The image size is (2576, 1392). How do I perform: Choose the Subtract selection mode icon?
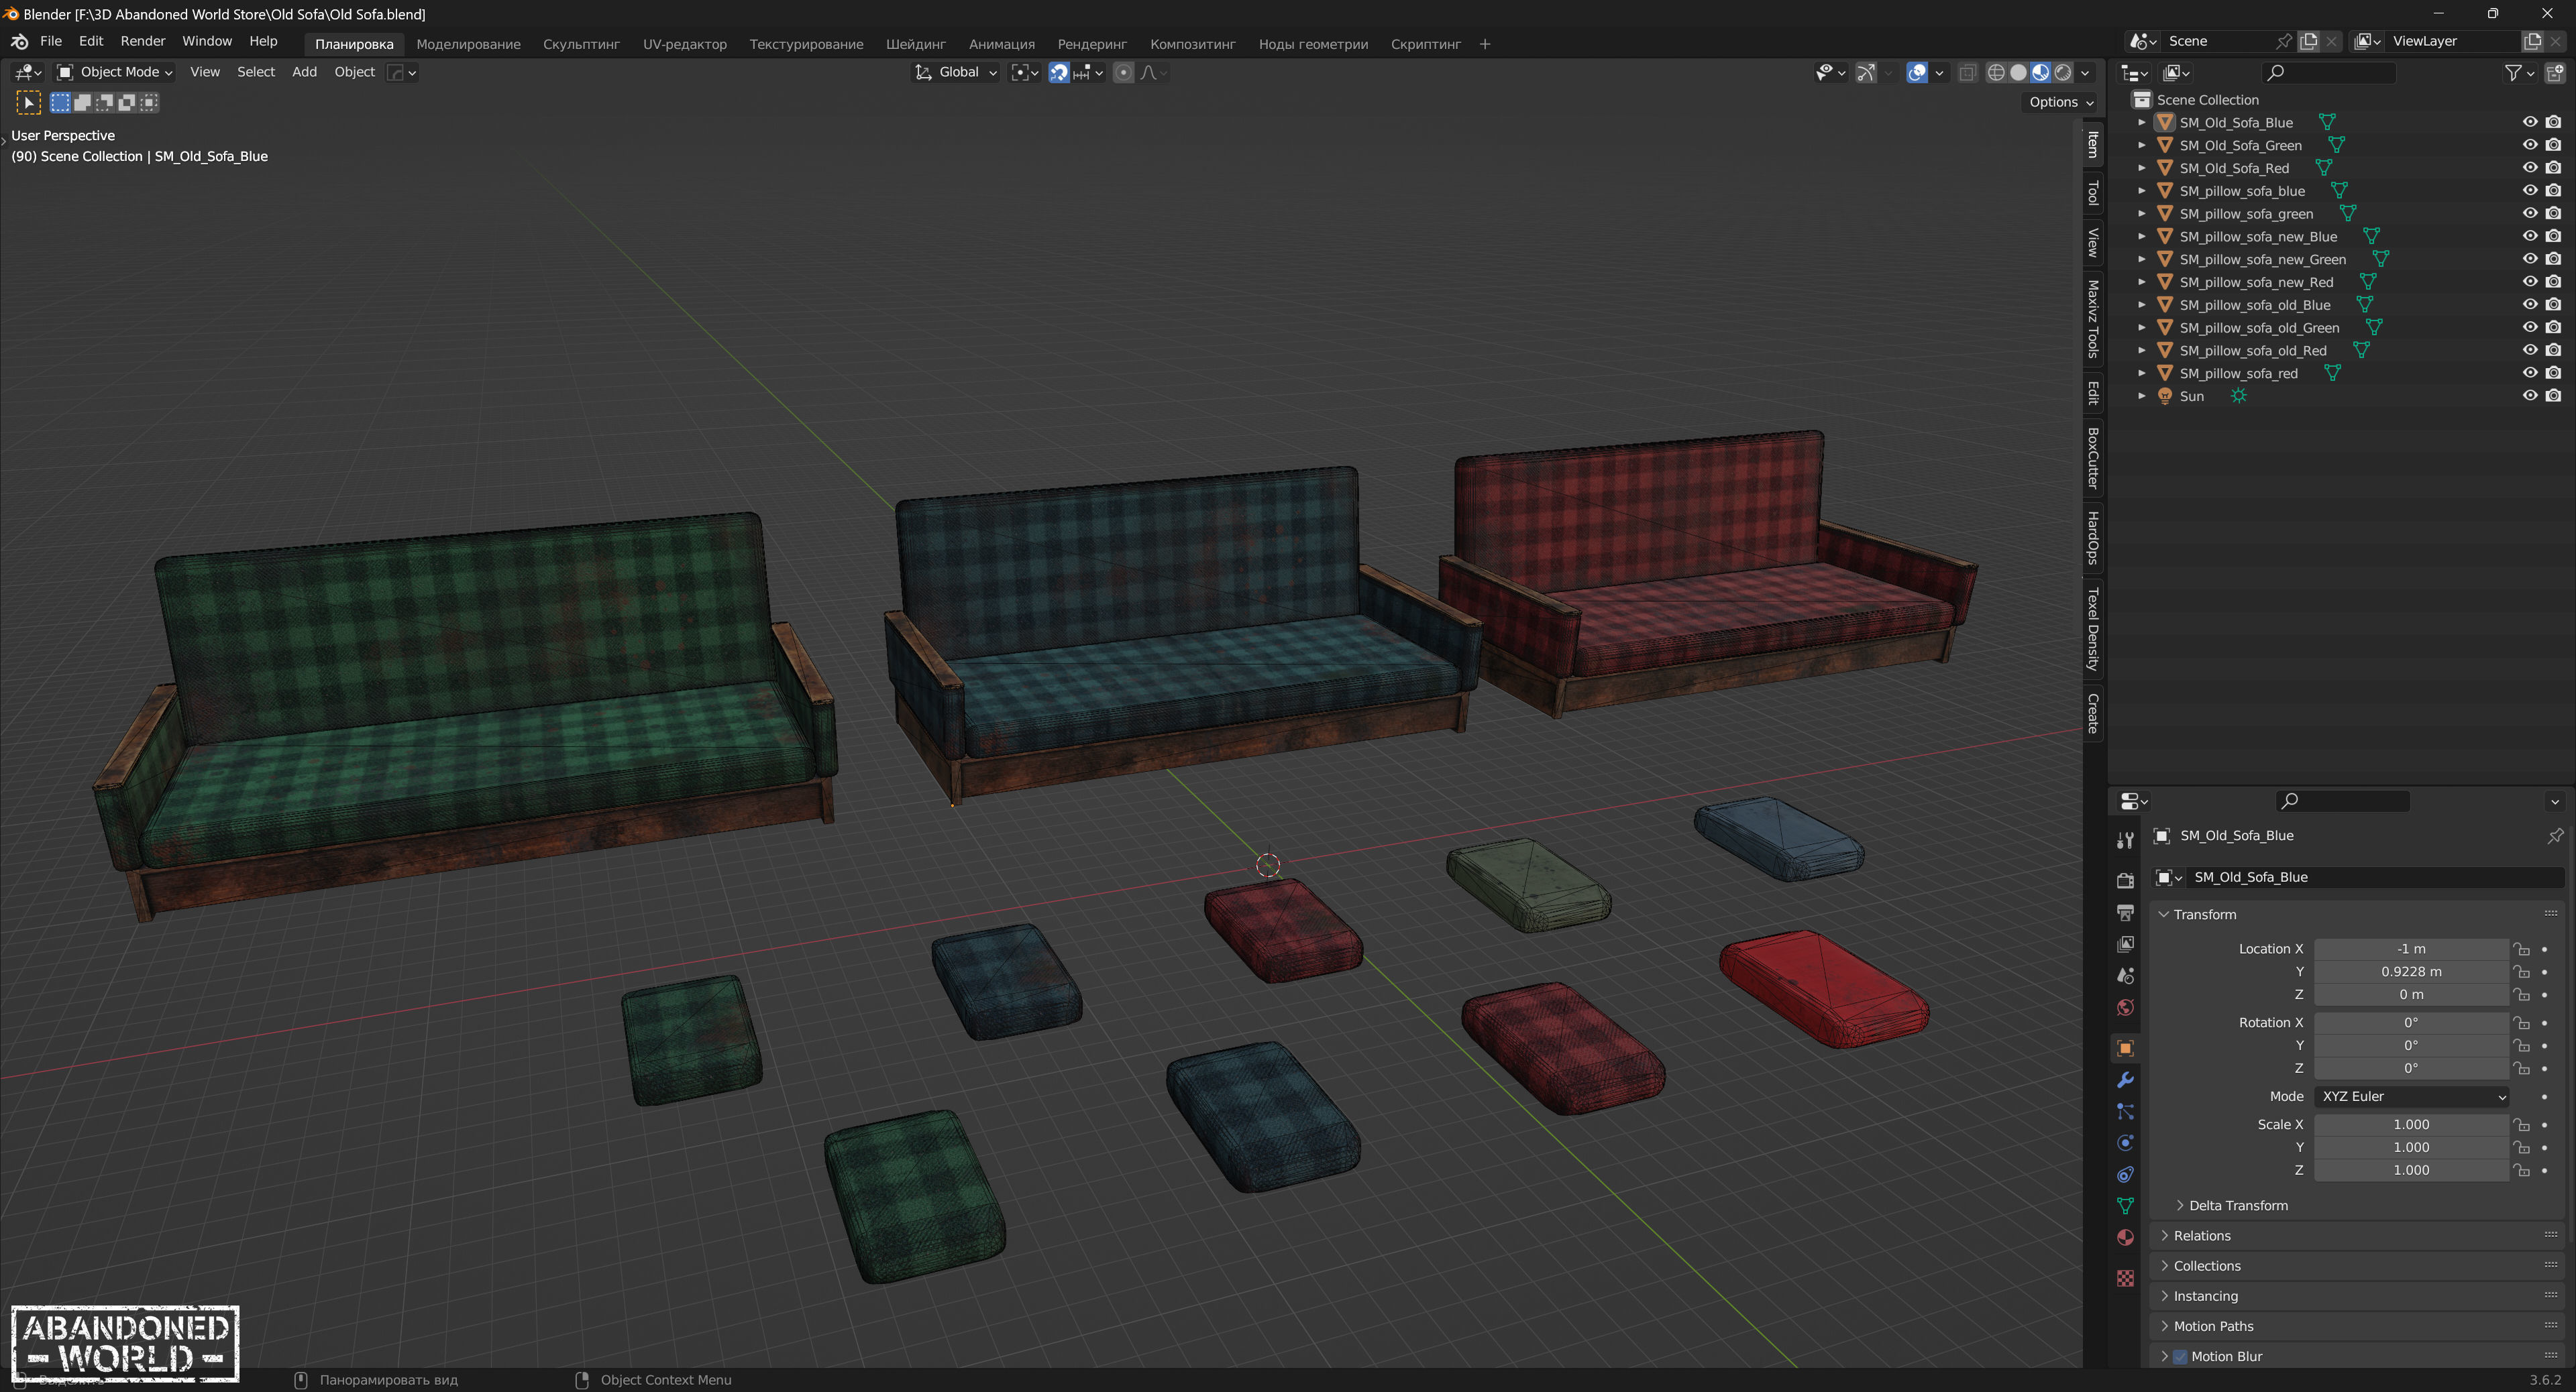point(104,102)
